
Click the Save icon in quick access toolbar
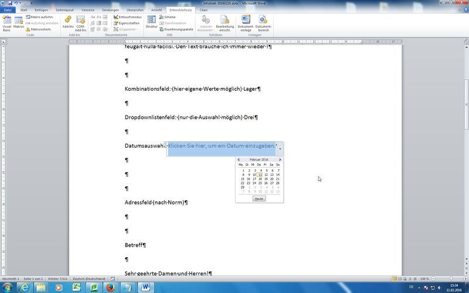(x=10, y=3)
